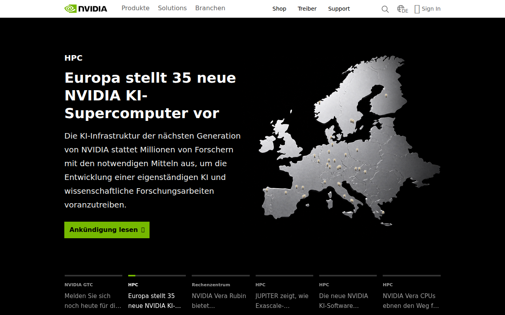Click the progress bar above Europa stellt 35
This screenshot has height=315, width=505.
pos(157,276)
